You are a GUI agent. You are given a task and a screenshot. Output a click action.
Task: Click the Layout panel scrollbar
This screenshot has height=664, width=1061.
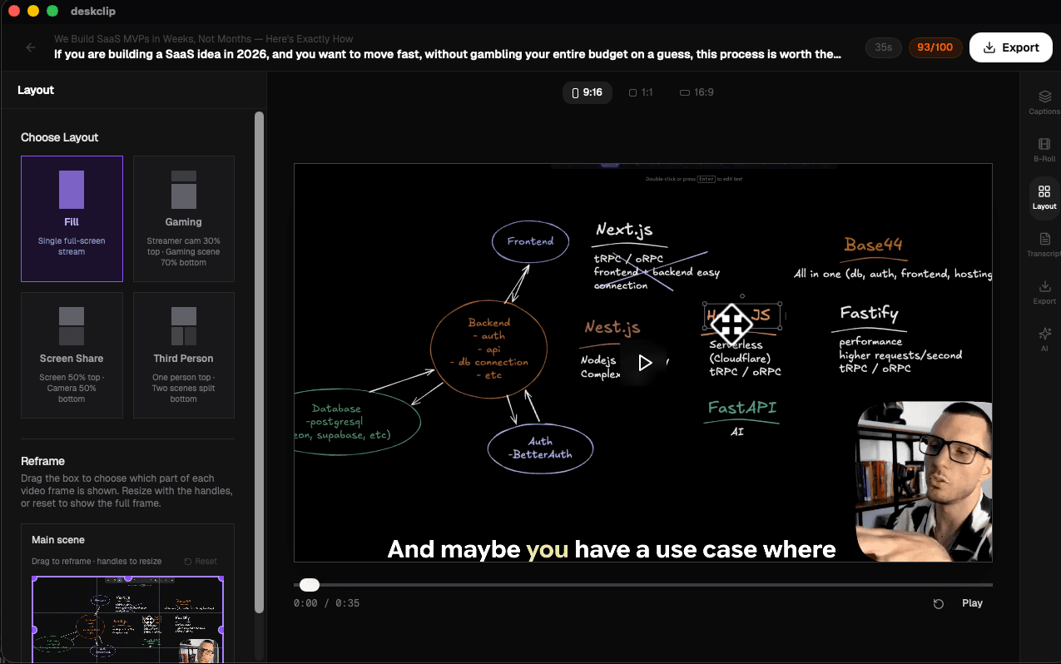tap(259, 362)
